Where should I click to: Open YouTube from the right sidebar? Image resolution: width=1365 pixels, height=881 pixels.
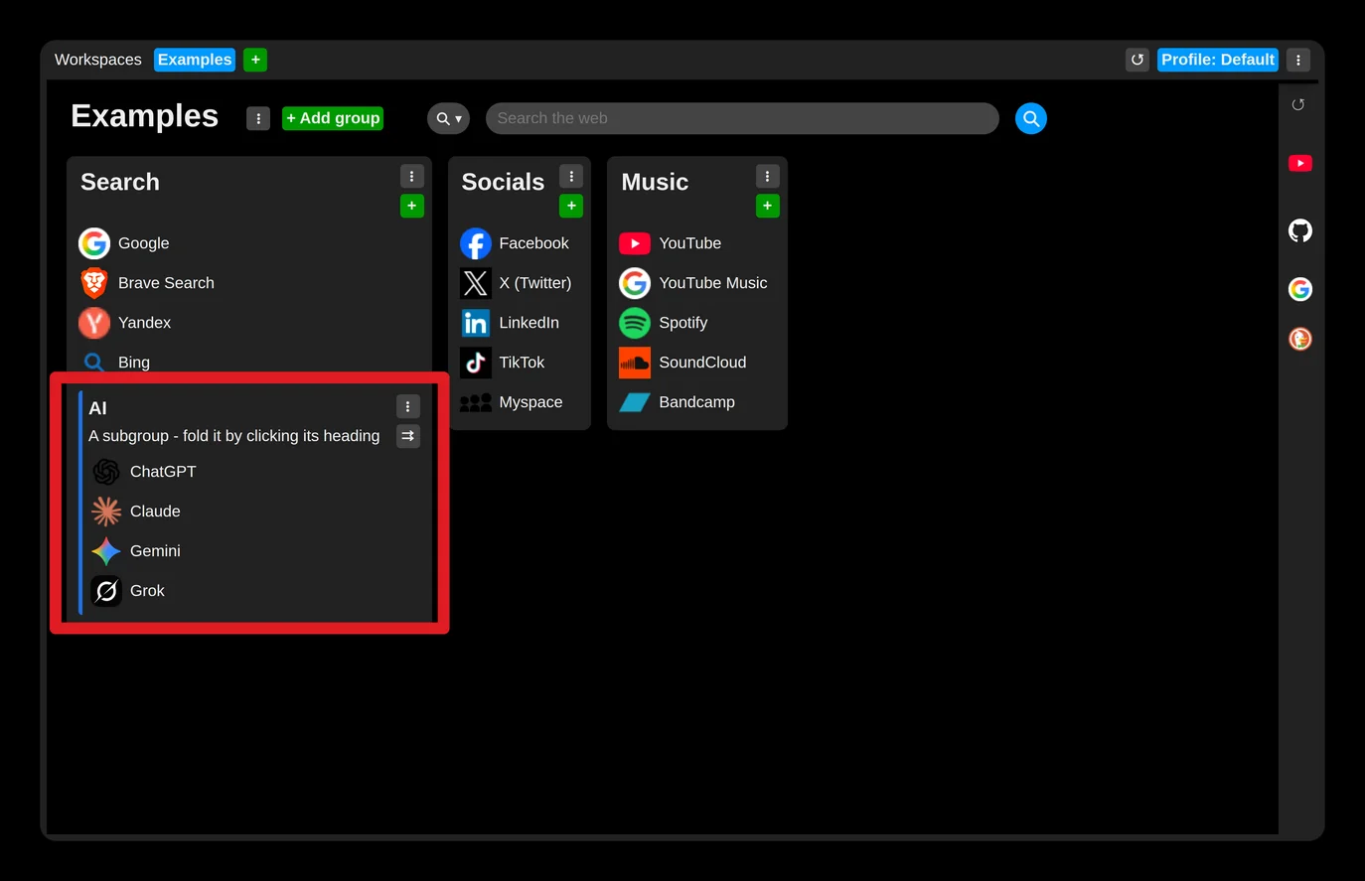point(1300,163)
